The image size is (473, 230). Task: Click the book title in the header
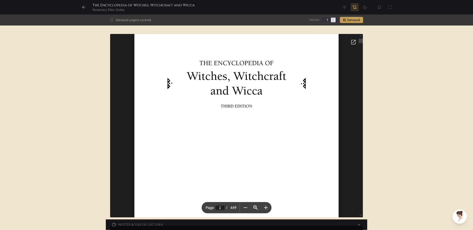pyautogui.click(x=144, y=5)
